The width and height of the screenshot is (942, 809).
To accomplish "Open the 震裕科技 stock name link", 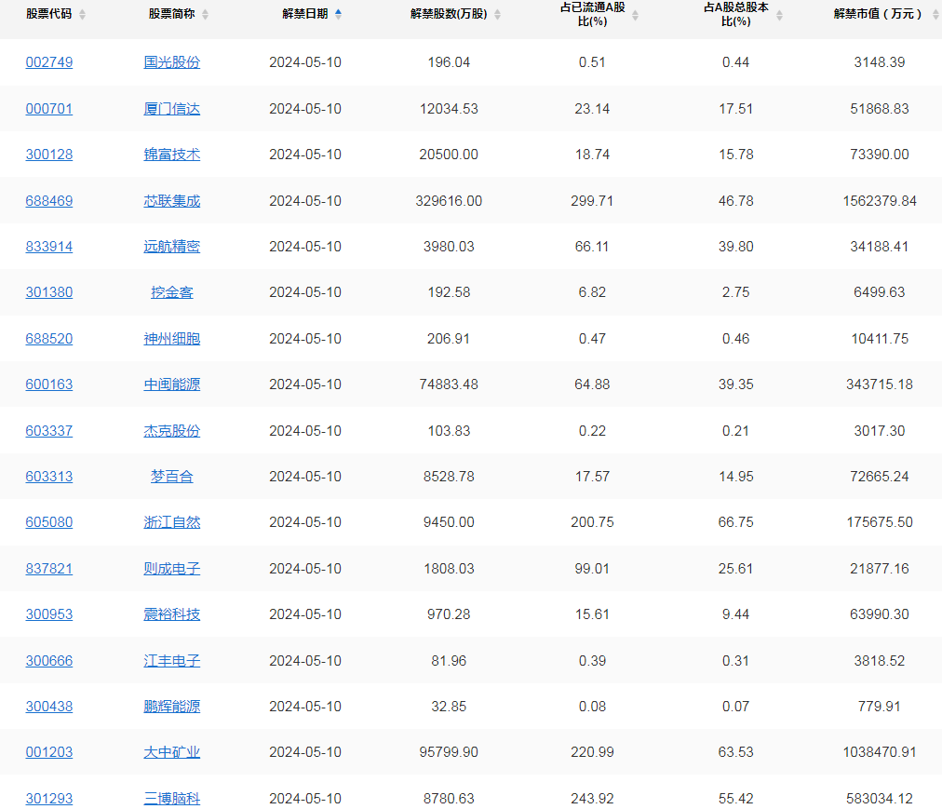I will 172,614.
